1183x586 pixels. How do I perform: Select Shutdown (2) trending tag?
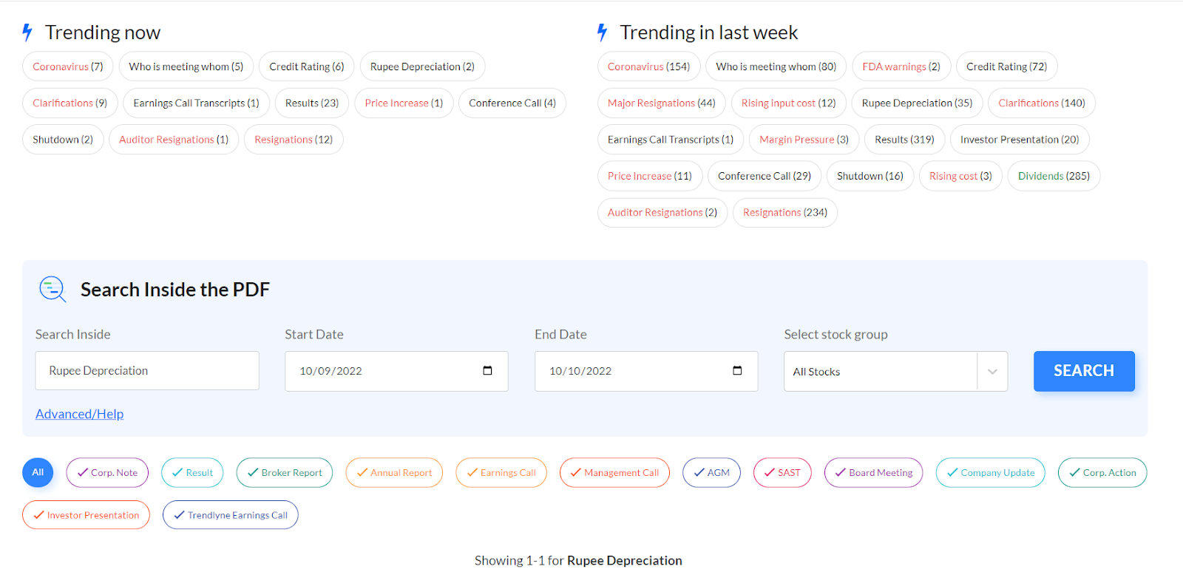click(x=63, y=140)
